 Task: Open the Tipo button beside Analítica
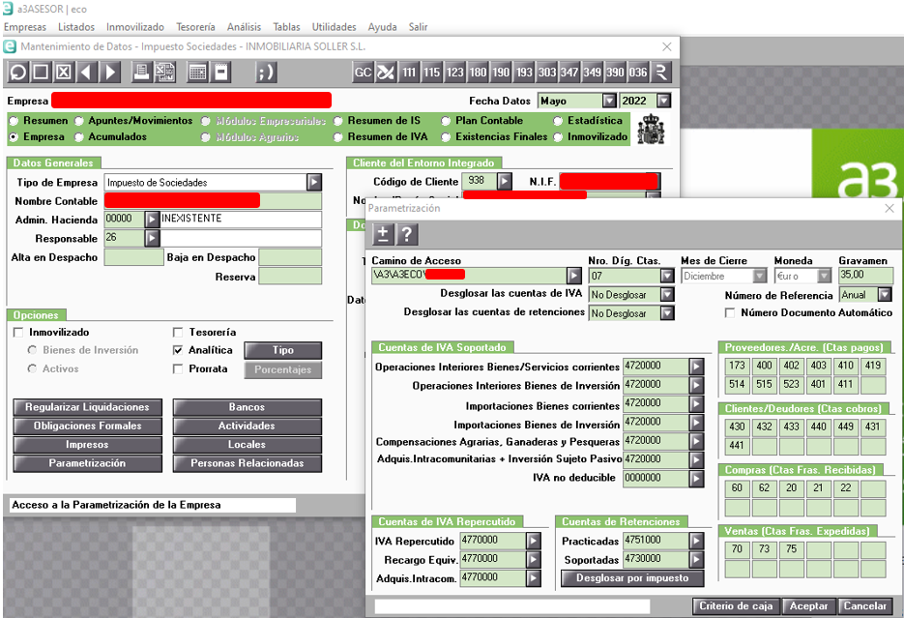283,350
